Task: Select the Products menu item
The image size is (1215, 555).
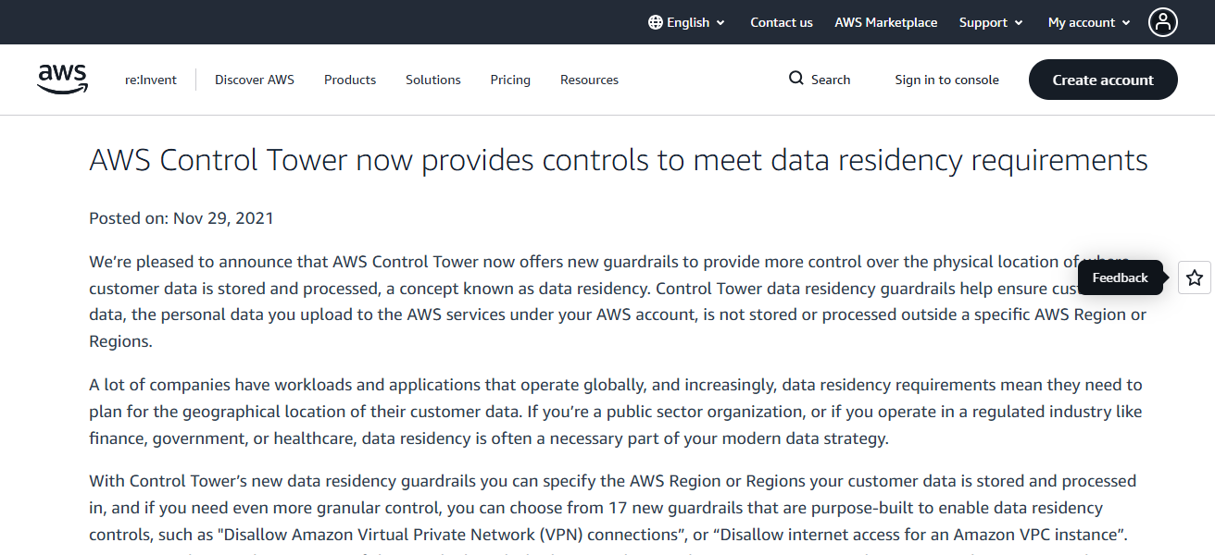Action: pyautogui.click(x=349, y=80)
